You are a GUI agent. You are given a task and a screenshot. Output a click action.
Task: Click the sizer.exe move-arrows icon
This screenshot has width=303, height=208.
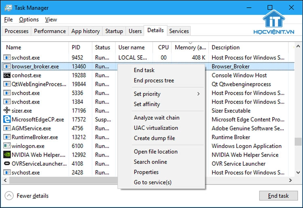7,110
